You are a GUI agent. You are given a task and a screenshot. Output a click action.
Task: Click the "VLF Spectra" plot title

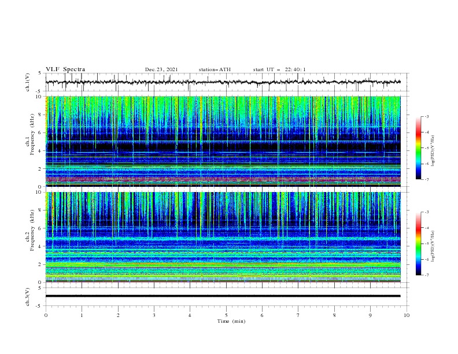point(65,69)
